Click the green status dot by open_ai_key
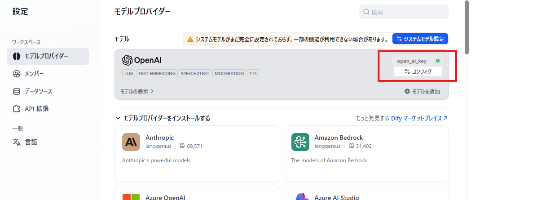537x200 pixels. (x=437, y=61)
